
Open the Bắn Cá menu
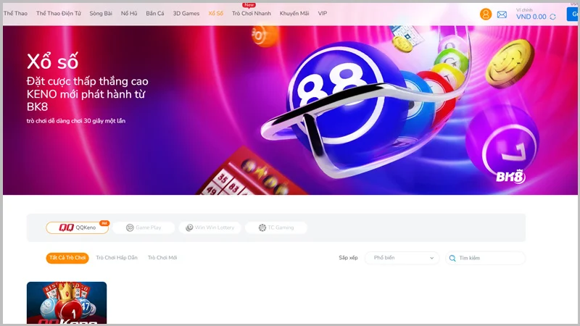click(155, 13)
